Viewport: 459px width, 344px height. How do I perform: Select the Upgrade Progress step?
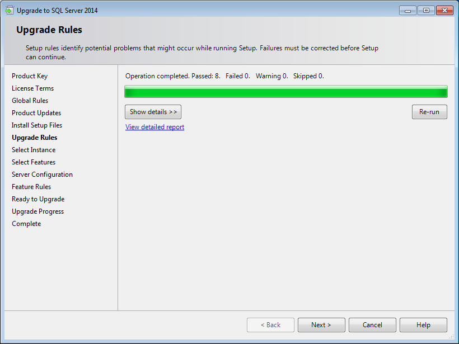(x=38, y=211)
